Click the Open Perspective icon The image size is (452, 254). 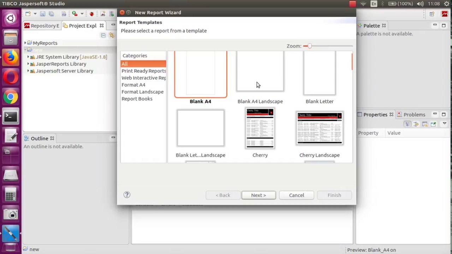point(432,14)
